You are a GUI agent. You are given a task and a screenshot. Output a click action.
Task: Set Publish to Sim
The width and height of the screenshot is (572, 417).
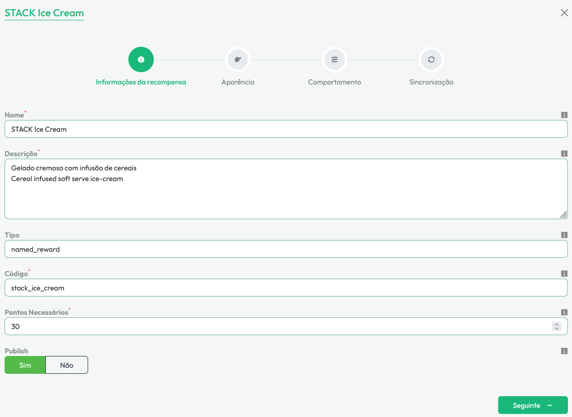click(x=25, y=365)
